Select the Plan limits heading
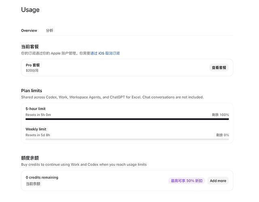Image resolution: width=259 pixels, height=202 pixels. (x=32, y=90)
